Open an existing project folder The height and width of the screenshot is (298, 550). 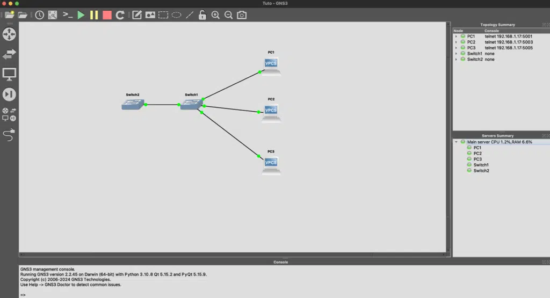[23, 15]
